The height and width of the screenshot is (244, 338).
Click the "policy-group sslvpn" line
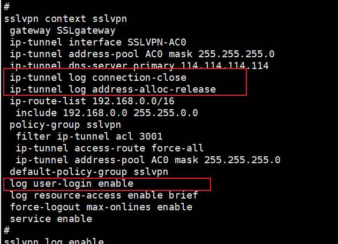[65, 125]
